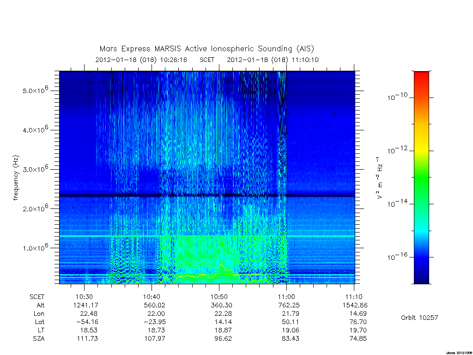Select the end time '2012-01-18 (018) 11:10:10'
This screenshot has height=355, width=473.
click(x=273, y=60)
